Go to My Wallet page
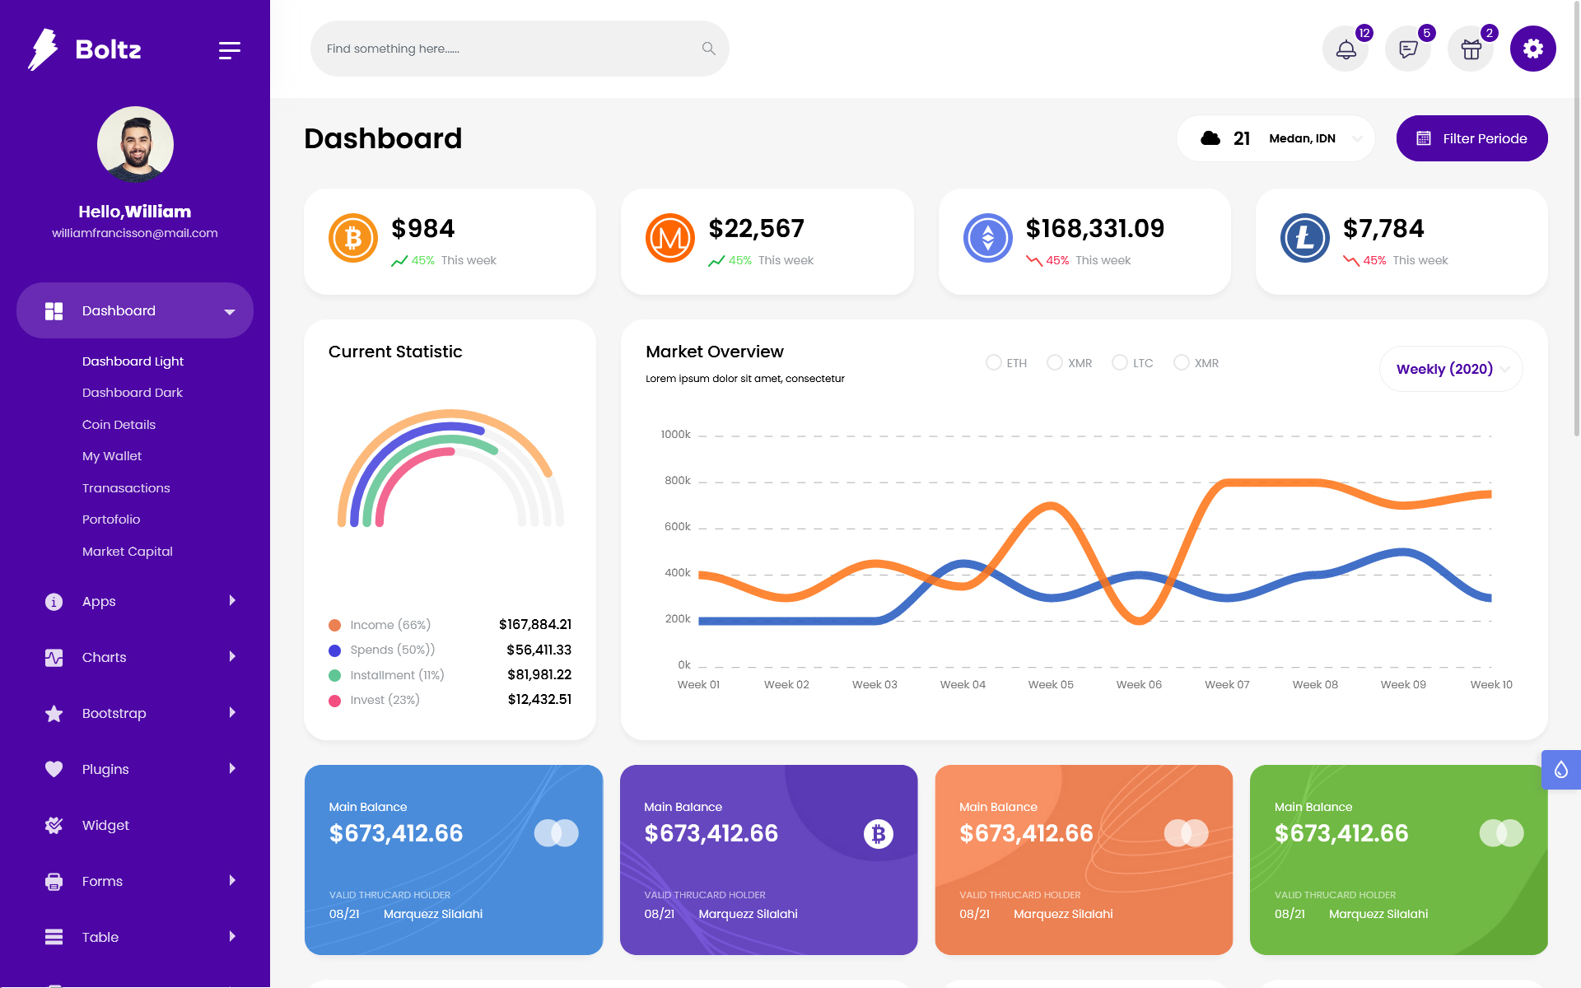The height and width of the screenshot is (988, 1581). 112,456
